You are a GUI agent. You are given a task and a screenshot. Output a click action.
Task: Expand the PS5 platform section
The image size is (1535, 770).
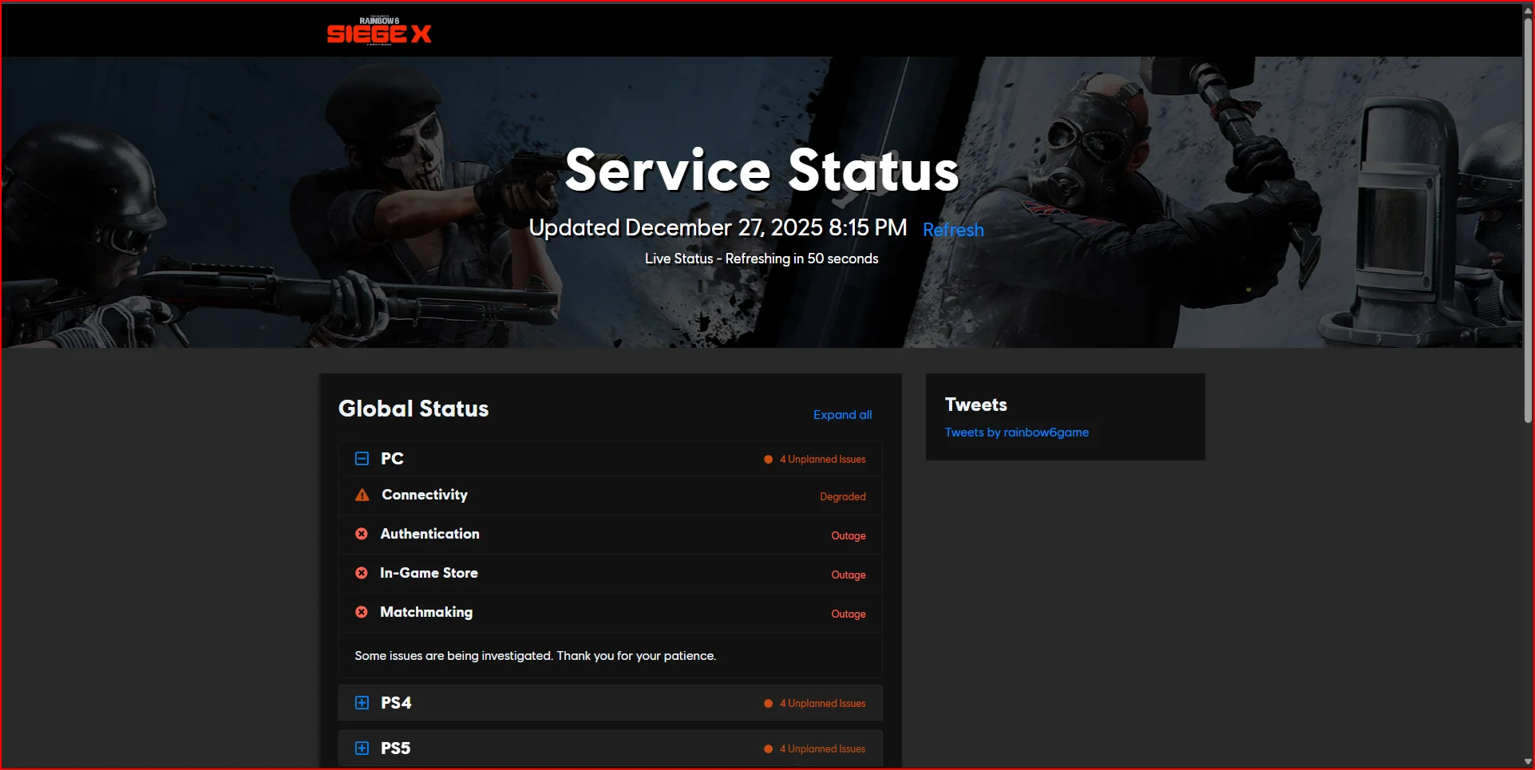(362, 748)
